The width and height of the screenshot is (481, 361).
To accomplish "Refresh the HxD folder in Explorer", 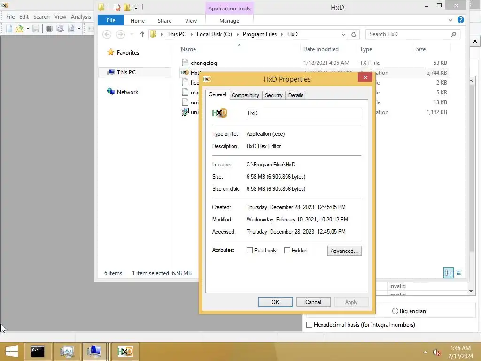I will coord(354,34).
